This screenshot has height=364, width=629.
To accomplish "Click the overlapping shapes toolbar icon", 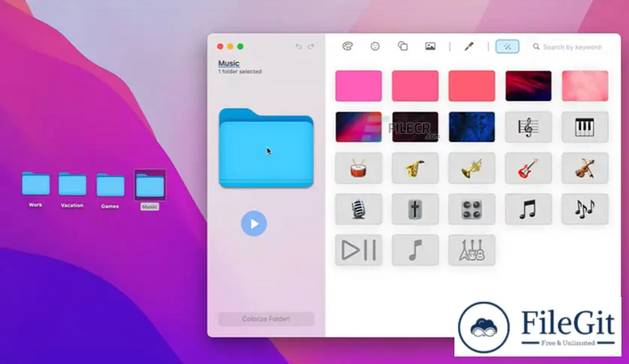I will point(403,47).
